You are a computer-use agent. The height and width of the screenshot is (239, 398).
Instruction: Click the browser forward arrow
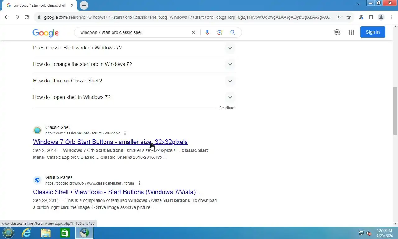(17, 17)
